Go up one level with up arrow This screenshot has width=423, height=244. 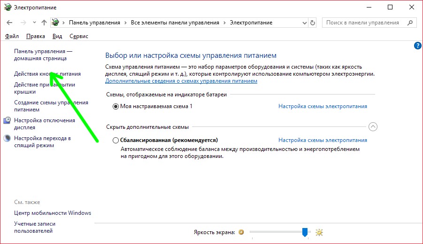tap(44, 23)
